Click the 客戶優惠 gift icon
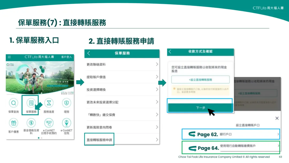The width and height of the screenshot is (289, 163). [x=14, y=123]
